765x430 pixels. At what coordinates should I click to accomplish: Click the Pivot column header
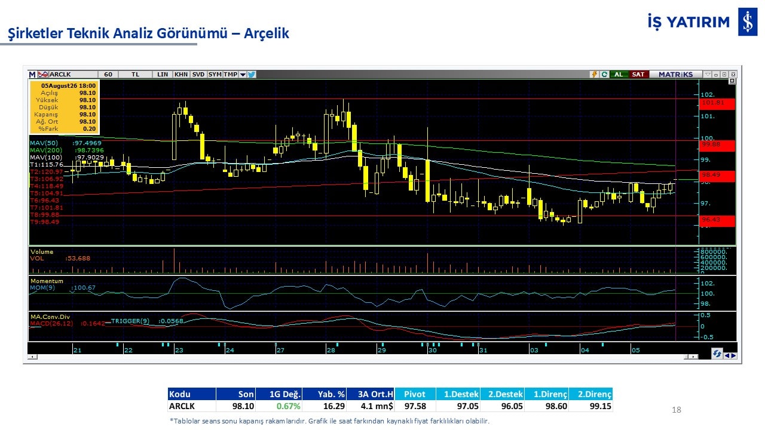[415, 394]
